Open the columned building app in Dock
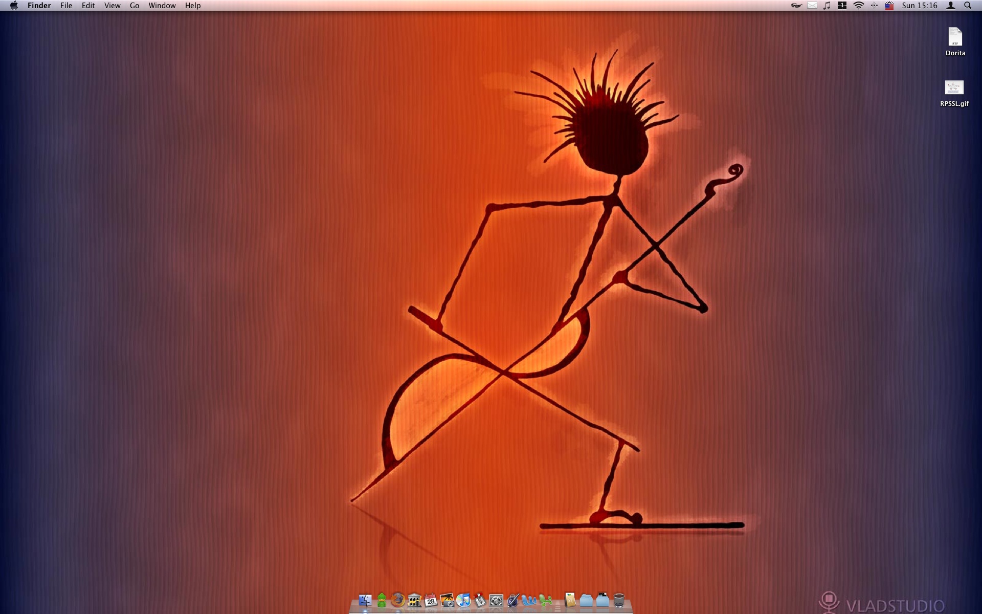 [414, 600]
